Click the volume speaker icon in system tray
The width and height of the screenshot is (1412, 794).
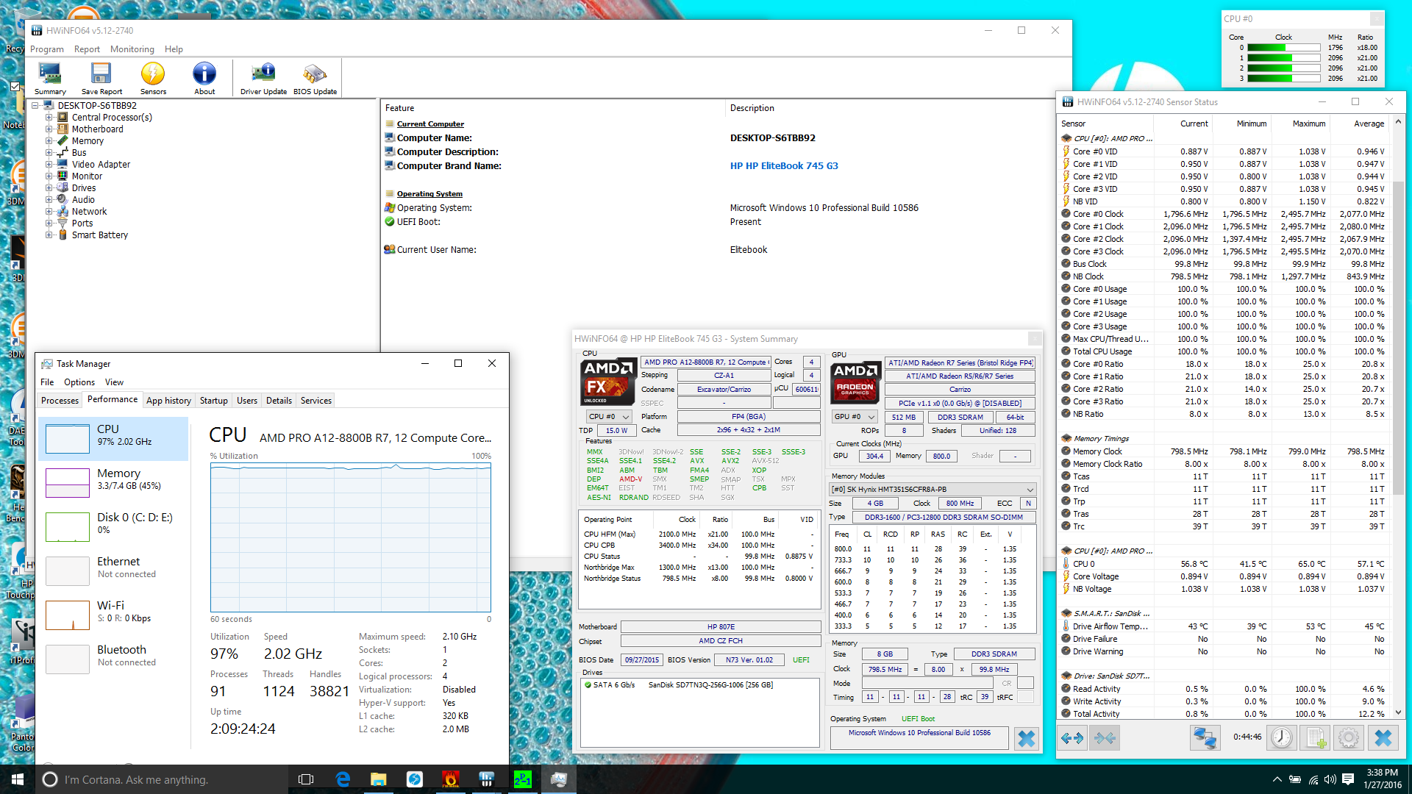(x=1330, y=779)
